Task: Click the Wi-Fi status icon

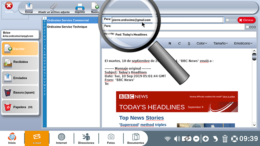Action: coord(168,139)
